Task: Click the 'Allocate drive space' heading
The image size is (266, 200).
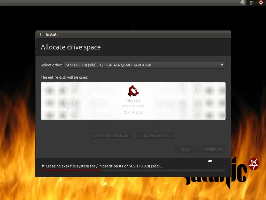Action: pos(71,47)
